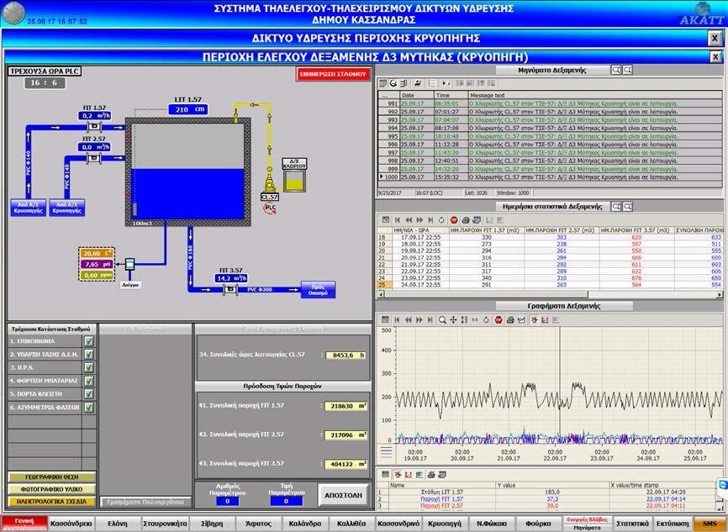Screen dimensions: 728x532
Task: Open the SMS tab
Action: click(x=710, y=524)
